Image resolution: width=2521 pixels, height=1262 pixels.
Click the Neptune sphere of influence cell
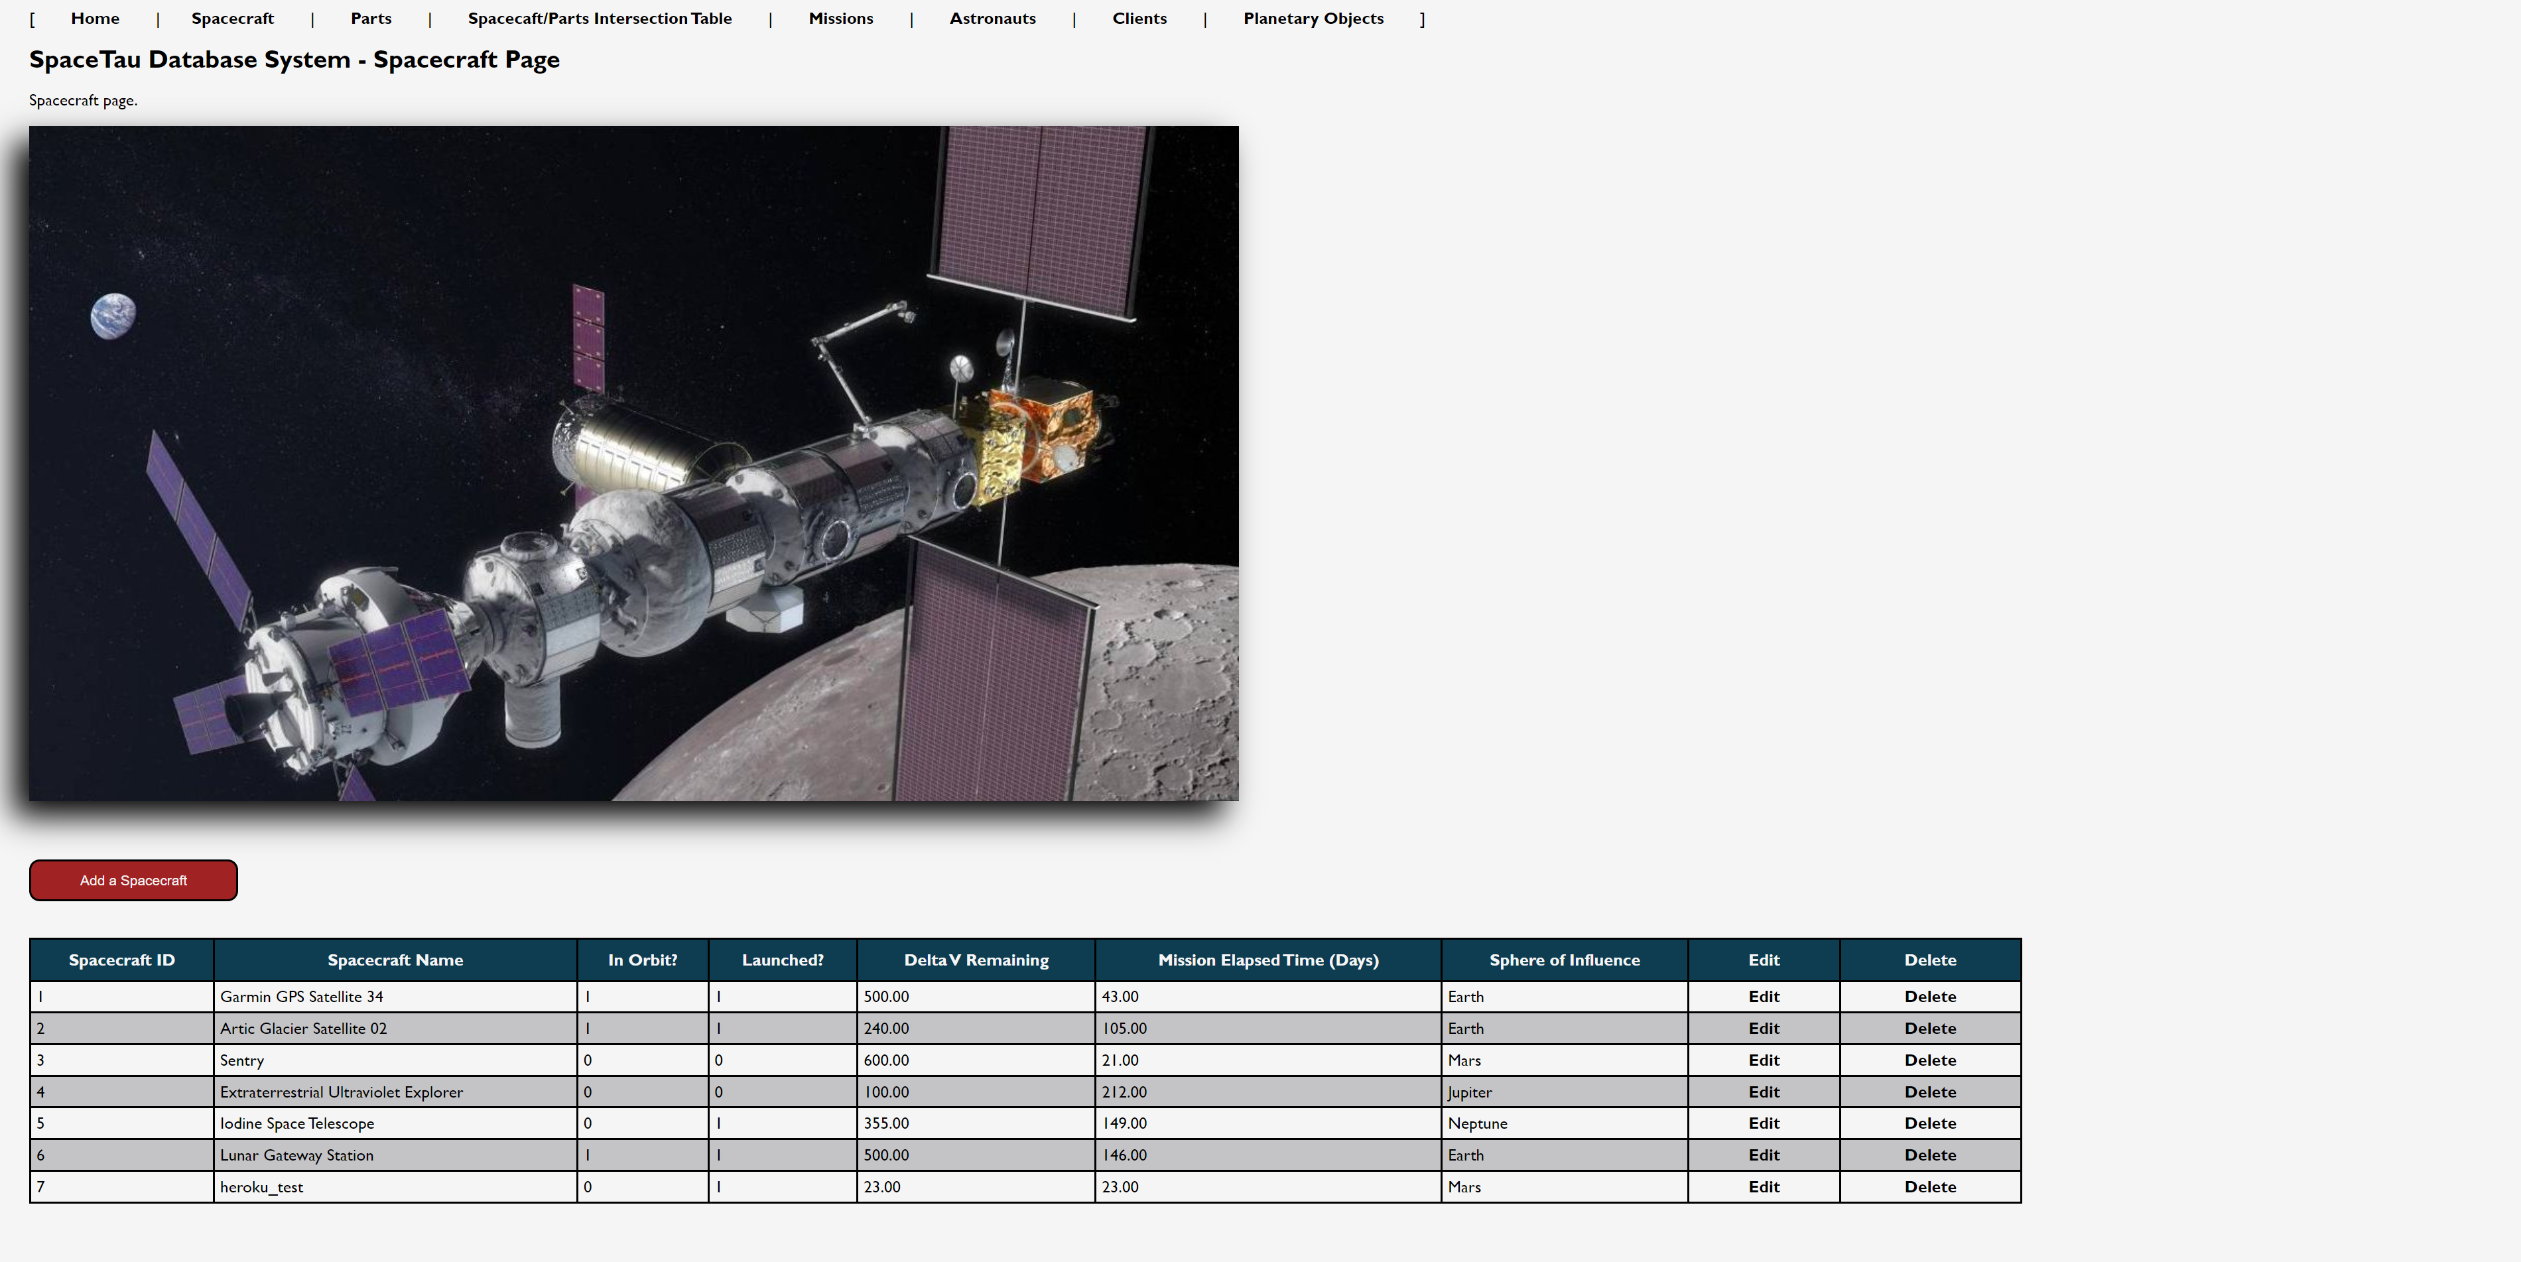click(1564, 1123)
